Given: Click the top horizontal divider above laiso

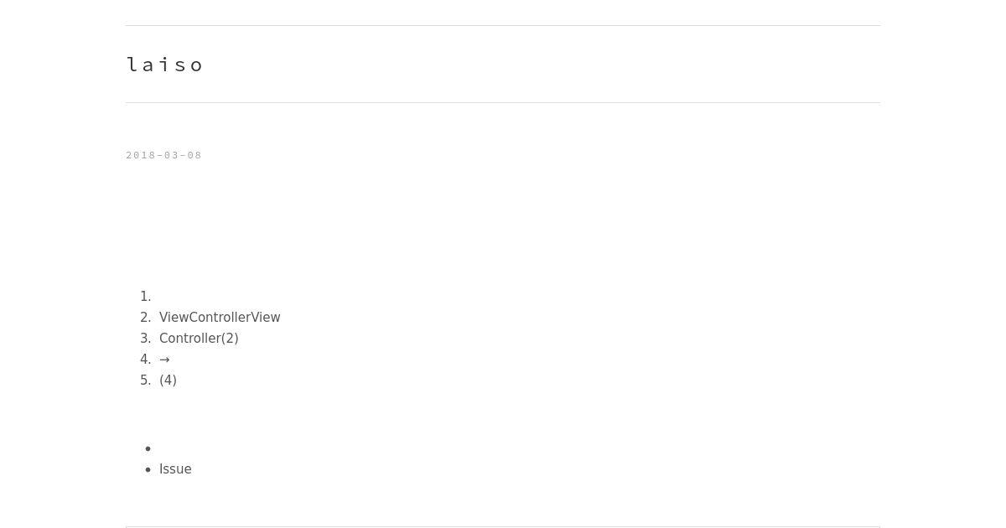Looking at the screenshot, I should point(503,25).
